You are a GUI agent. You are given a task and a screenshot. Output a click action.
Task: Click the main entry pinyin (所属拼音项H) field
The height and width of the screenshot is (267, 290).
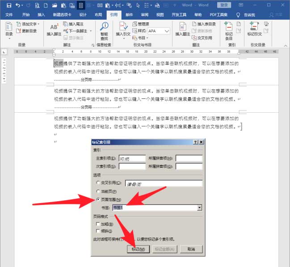pyautogui.click(x=189, y=158)
